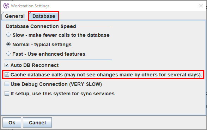Click the 'Slow - make fewer calls' label text
Image resolution: width=207 pixels, height=130 pixels.
click(x=61, y=35)
